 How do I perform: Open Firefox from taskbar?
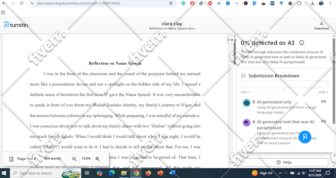click(x=148, y=173)
